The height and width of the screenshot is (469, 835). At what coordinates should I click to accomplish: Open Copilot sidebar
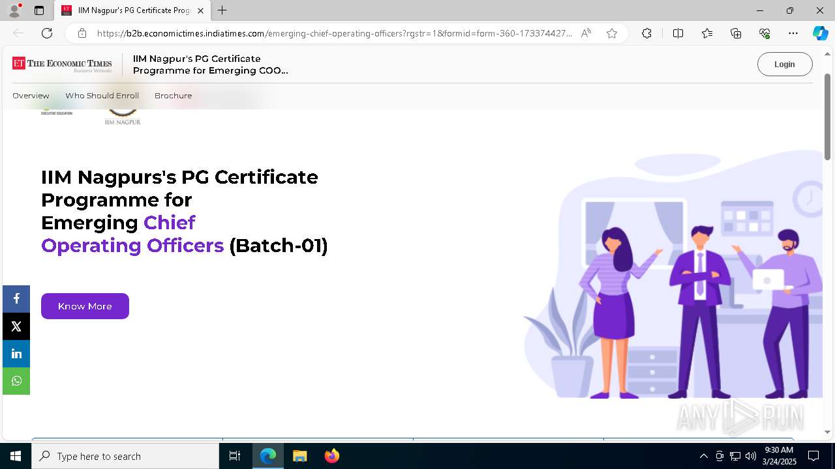point(820,33)
